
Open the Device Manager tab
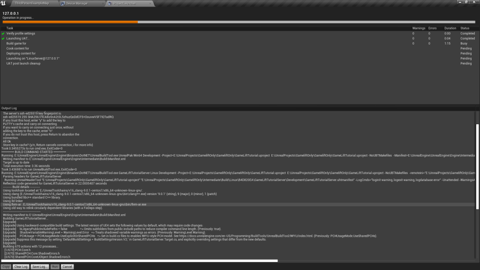point(77,3)
